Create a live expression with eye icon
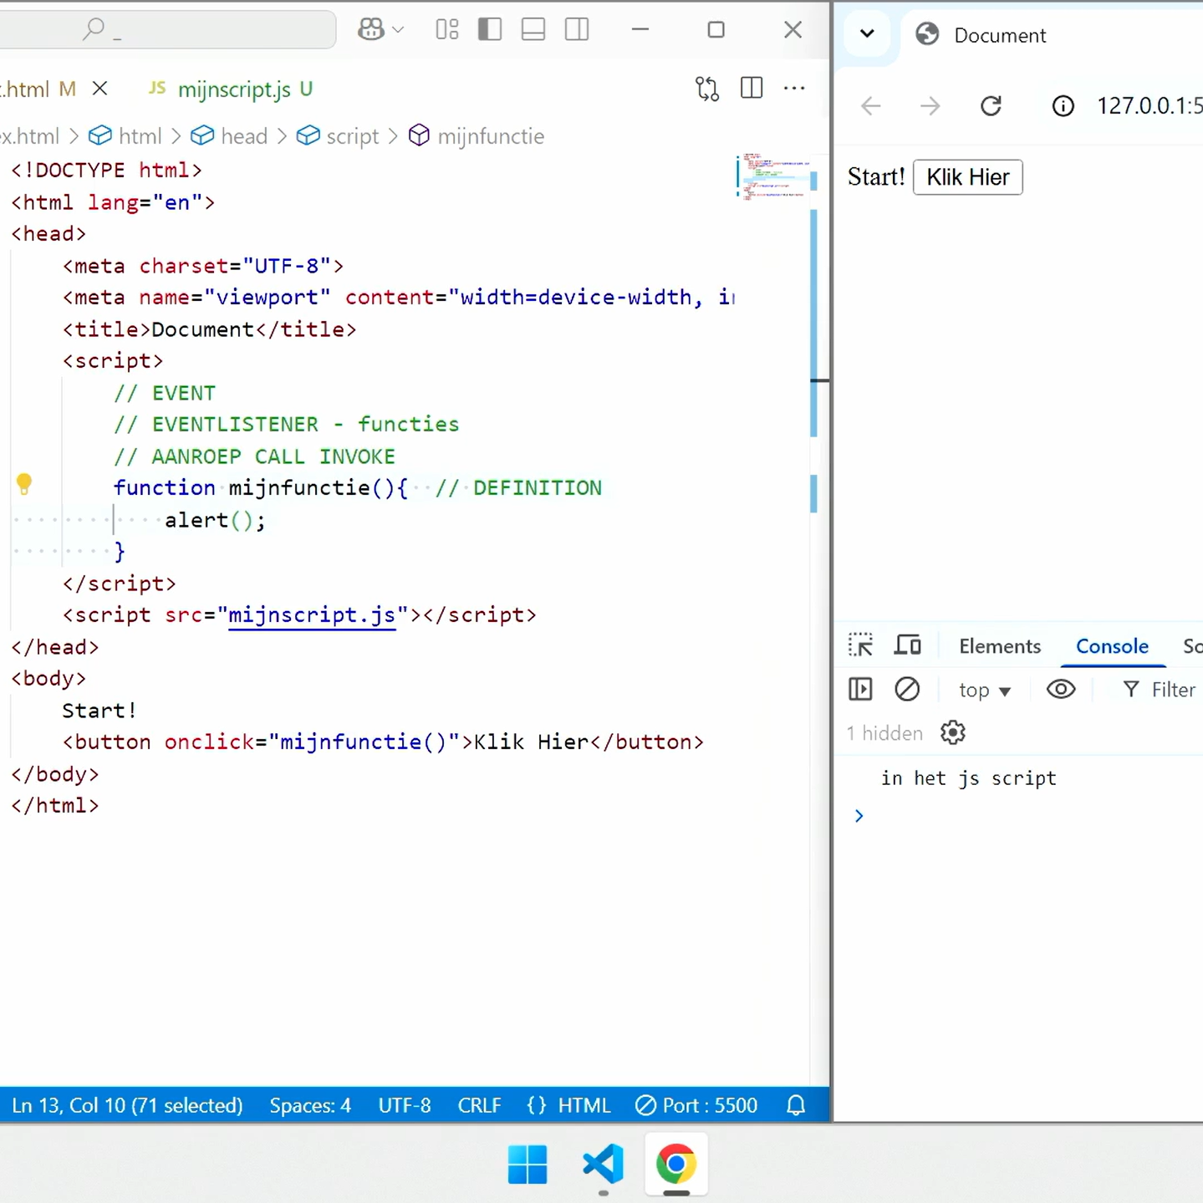The image size is (1203, 1203). click(1061, 690)
